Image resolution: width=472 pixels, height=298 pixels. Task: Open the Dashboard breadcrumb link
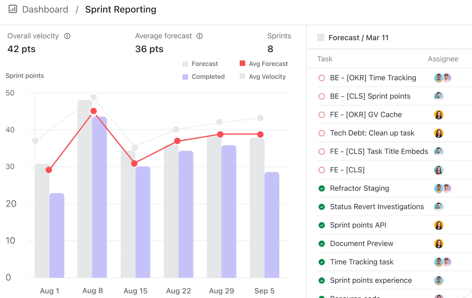45,9
